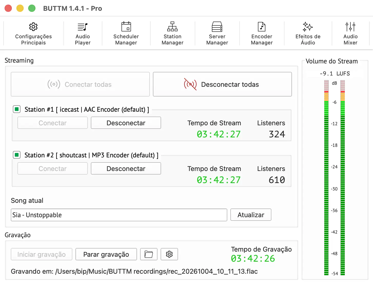Click Station #1 listeners count 324
This screenshot has width=373, height=286.
pos(277,134)
